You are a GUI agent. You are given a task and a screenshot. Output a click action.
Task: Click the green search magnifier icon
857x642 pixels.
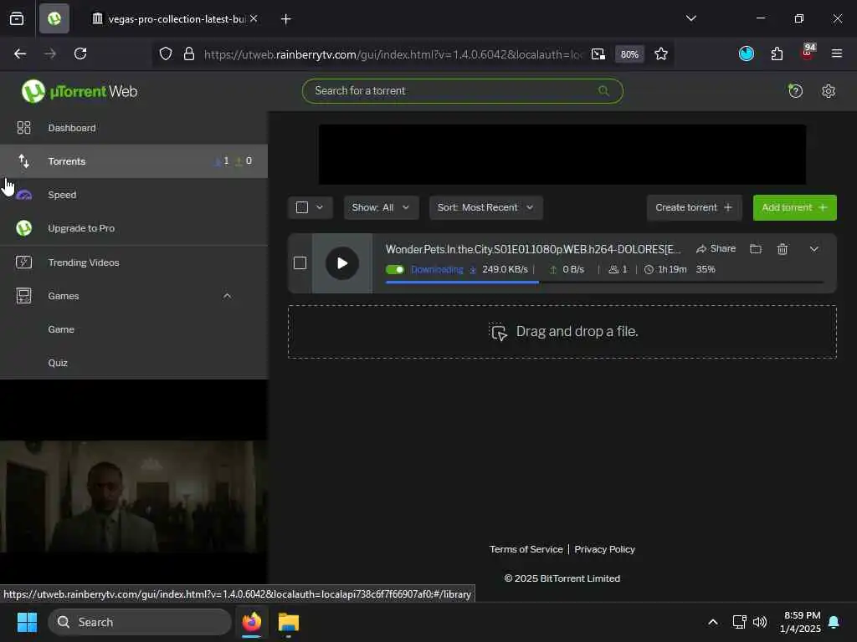(603, 91)
